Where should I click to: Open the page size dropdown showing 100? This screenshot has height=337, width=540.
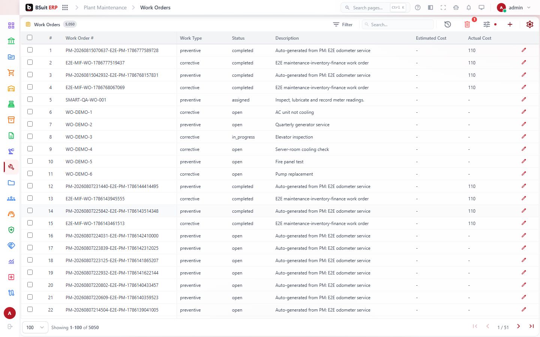tap(35, 327)
